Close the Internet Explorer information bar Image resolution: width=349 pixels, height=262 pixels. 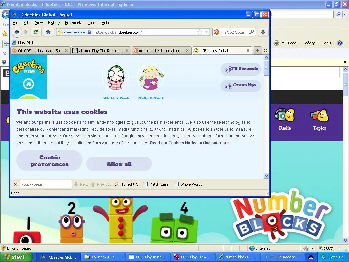[x=345, y=62]
